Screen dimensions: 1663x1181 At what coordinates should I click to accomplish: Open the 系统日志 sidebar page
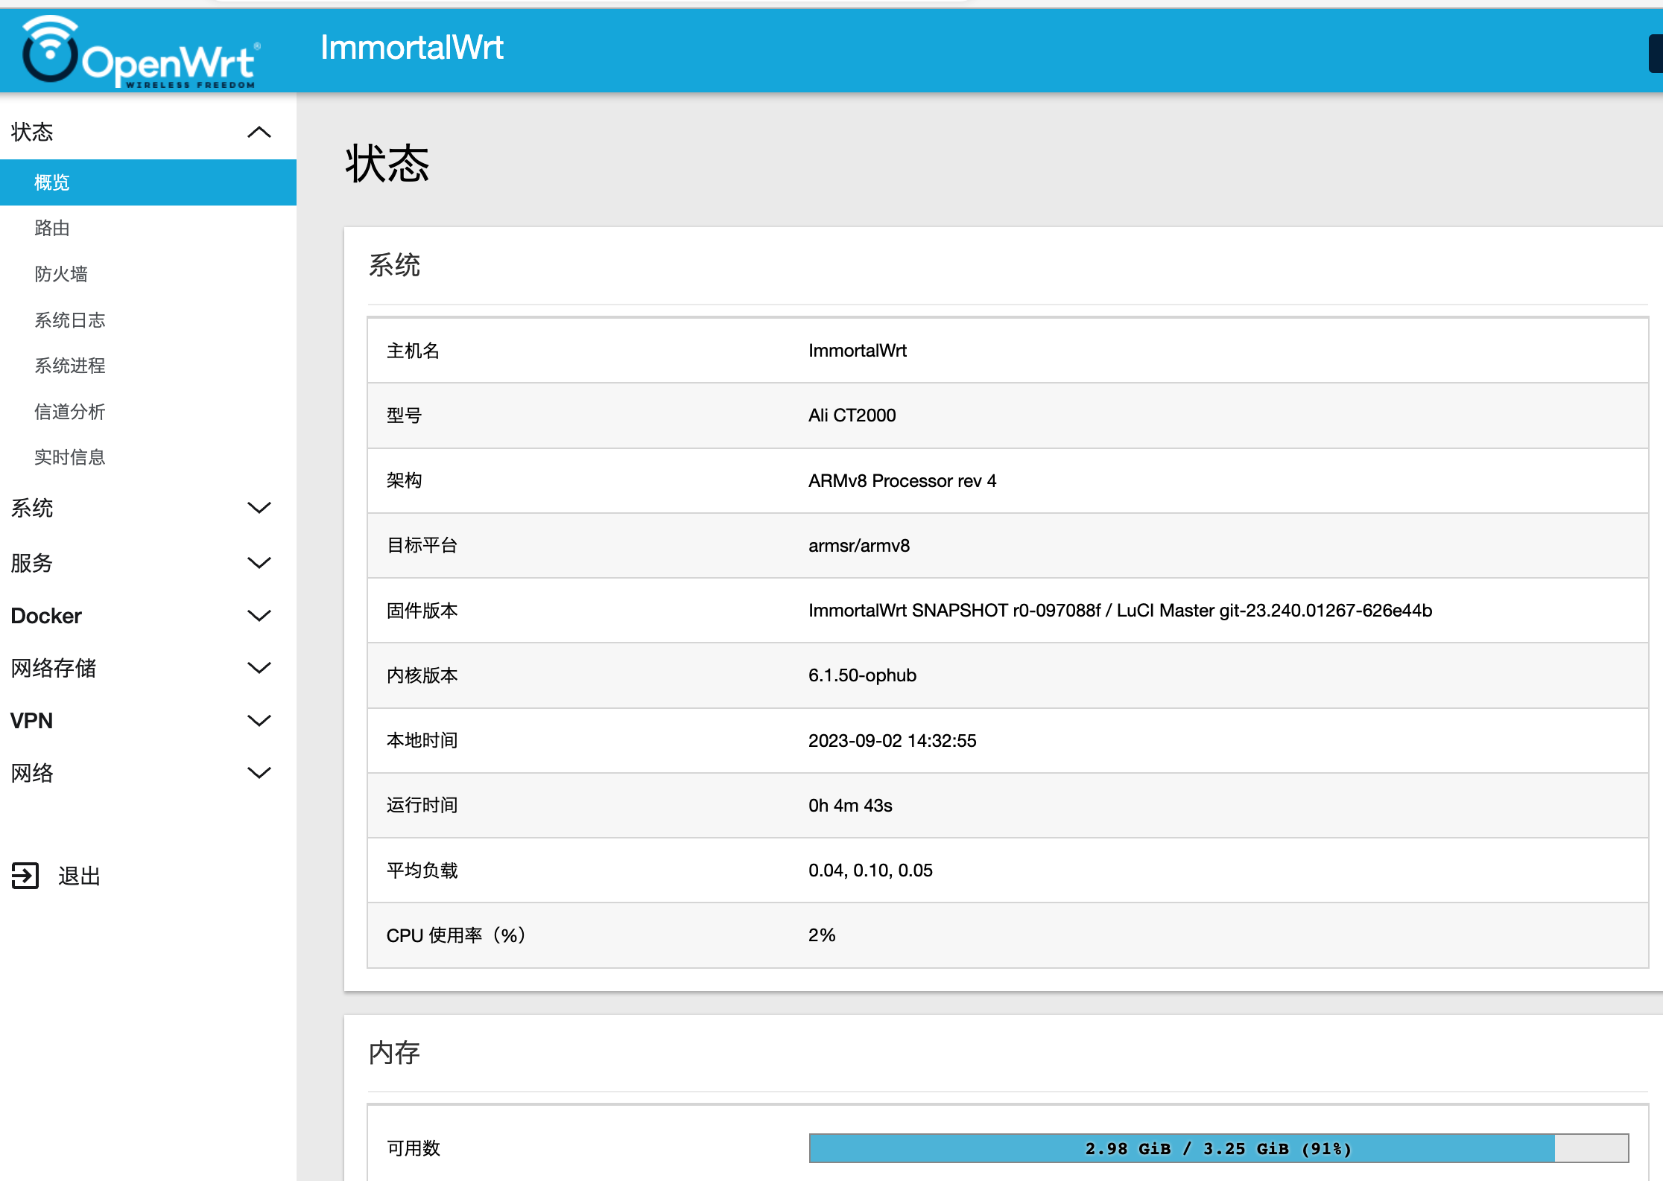[70, 320]
